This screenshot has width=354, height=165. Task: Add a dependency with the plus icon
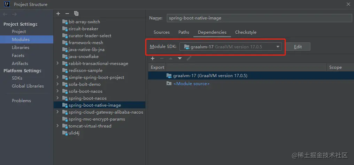(153, 58)
